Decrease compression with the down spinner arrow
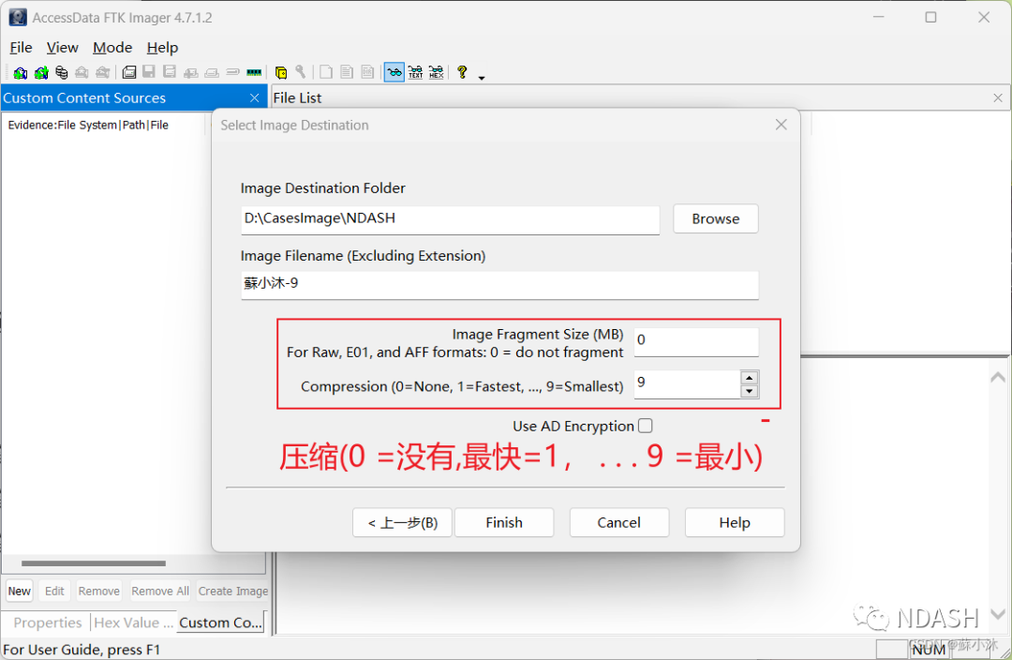Screen dimensions: 1012x660 point(749,391)
